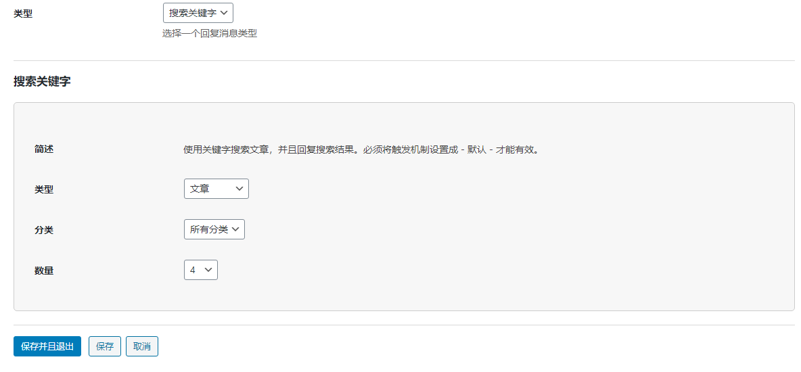Click the 搜索关键字 section heading

click(42, 81)
